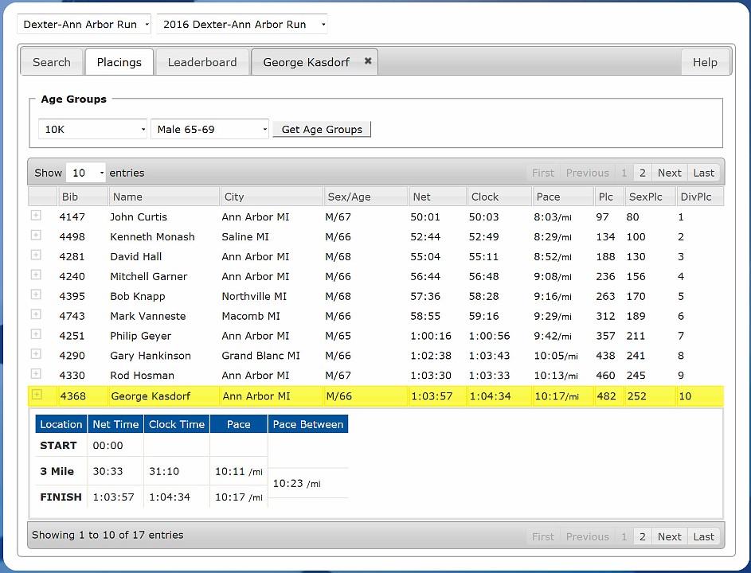Collapse the George Kasdorf details row
Screen dimensions: 751x573
point(36,395)
